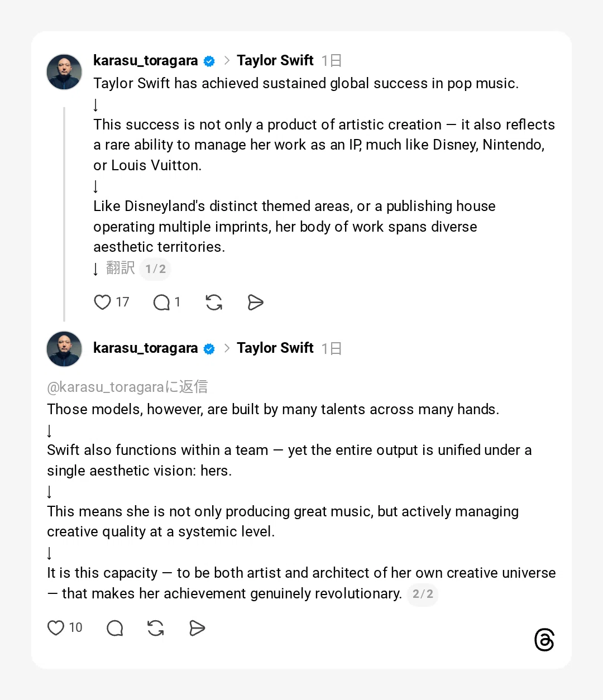This screenshot has width=603, height=700.
Task: Click 翻訳 translate link
Action: [x=121, y=268]
